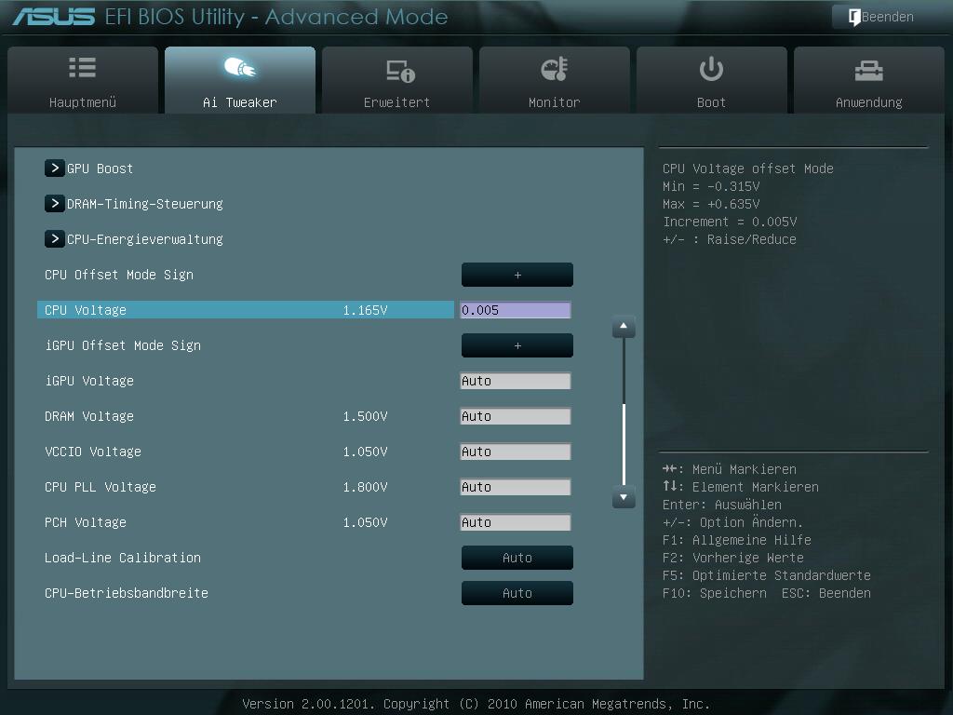This screenshot has height=715, width=953.
Task: Click the 'Min = -0.315V' help text
Action: (x=711, y=186)
